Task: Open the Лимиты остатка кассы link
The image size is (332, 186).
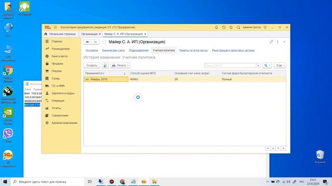Action: coord(193,51)
